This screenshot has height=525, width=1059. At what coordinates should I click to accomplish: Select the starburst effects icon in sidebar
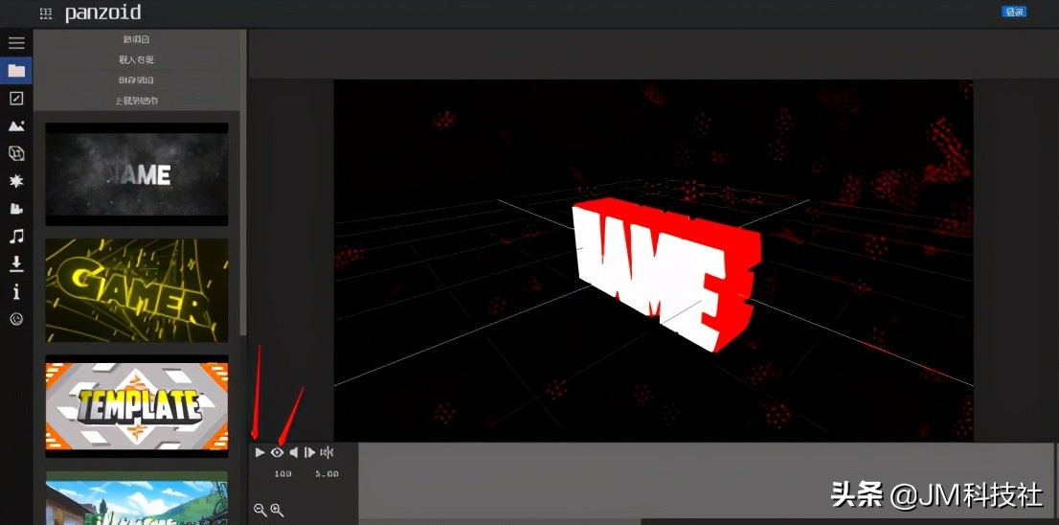point(16,181)
